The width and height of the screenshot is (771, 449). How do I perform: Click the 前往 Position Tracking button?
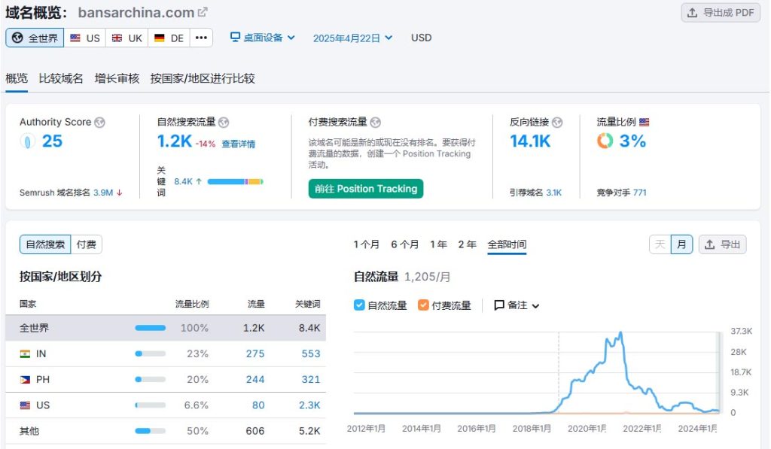click(366, 189)
